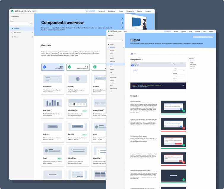
Task: Click Mobile phone icon in back window sidebar
Action: 12,37
